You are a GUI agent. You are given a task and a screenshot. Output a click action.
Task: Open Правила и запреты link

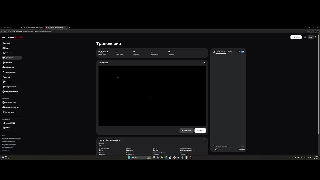[x=7, y=147]
